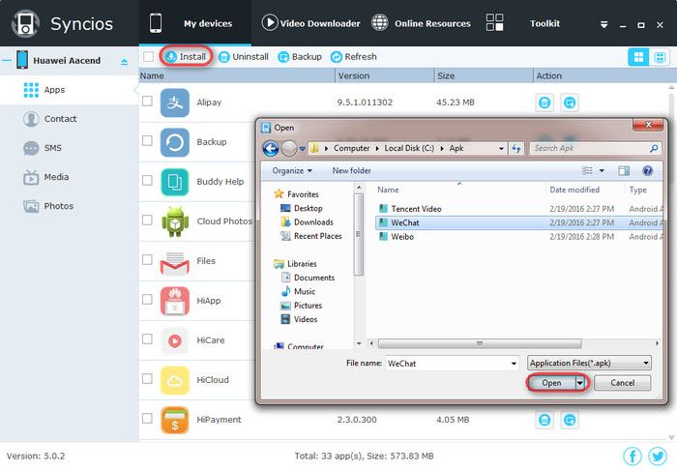Check the select-all apps checkbox
This screenshot has height=471, width=677.
coord(148,56)
